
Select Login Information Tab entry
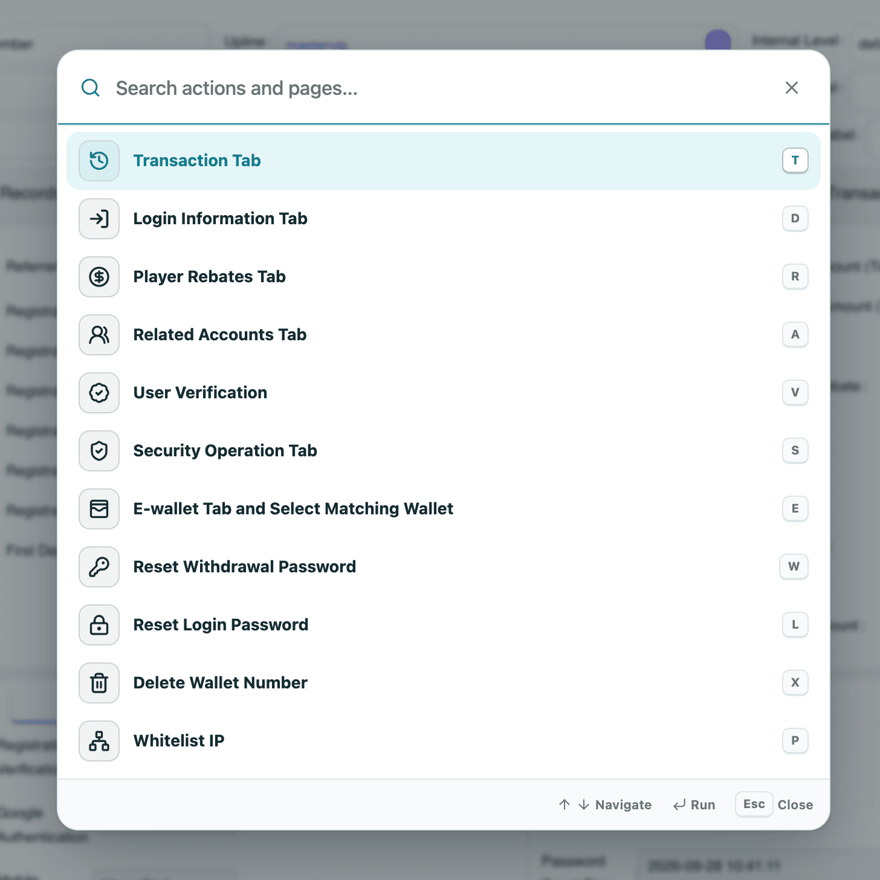pyautogui.click(x=444, y=219)
